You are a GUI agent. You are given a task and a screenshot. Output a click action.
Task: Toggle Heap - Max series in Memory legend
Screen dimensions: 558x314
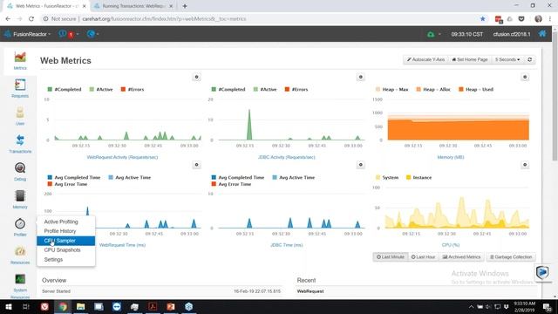[391, 89]
